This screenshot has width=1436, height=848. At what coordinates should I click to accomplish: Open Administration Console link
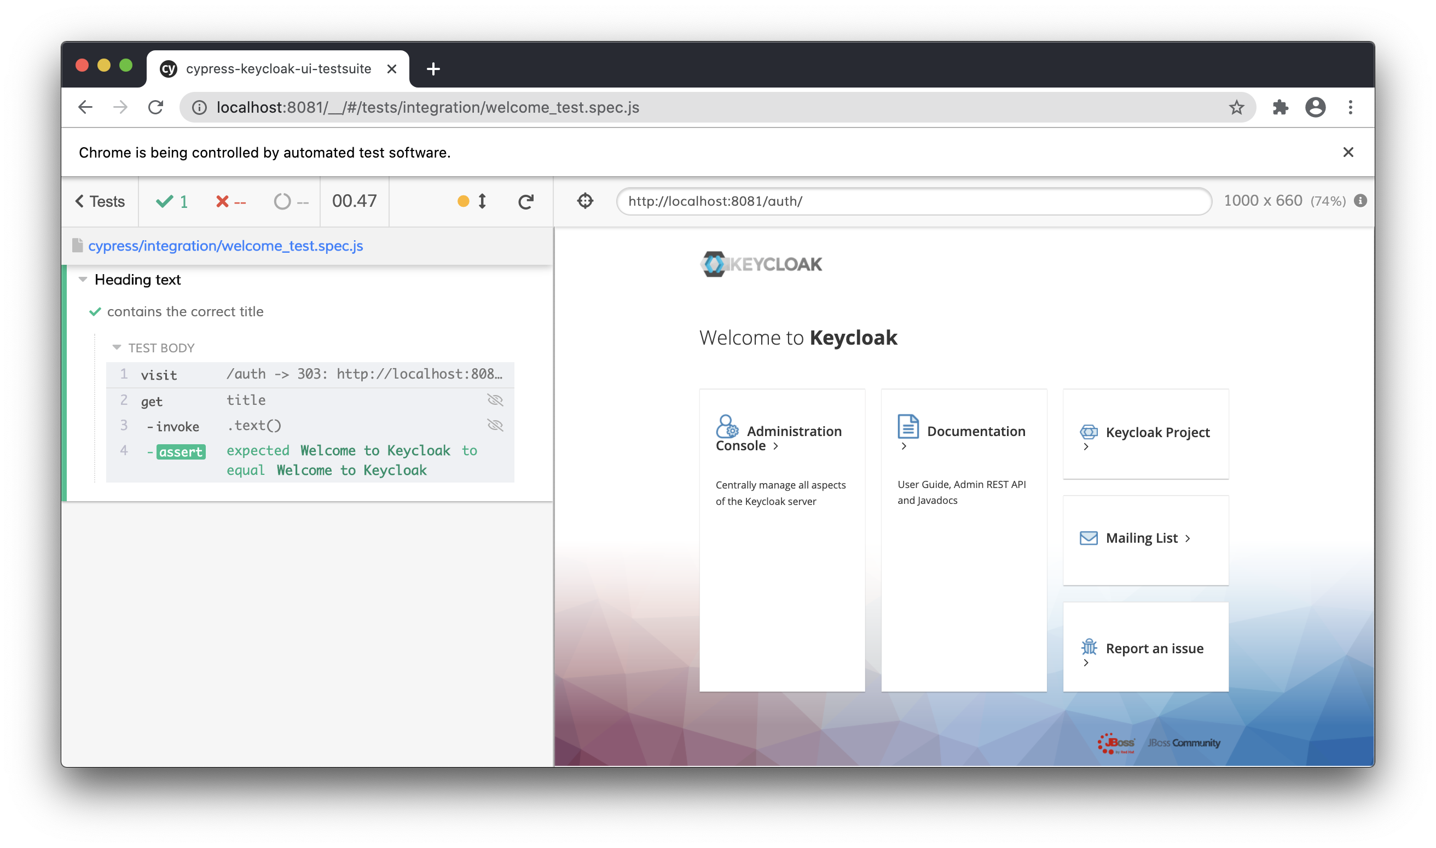click(778, 438)
